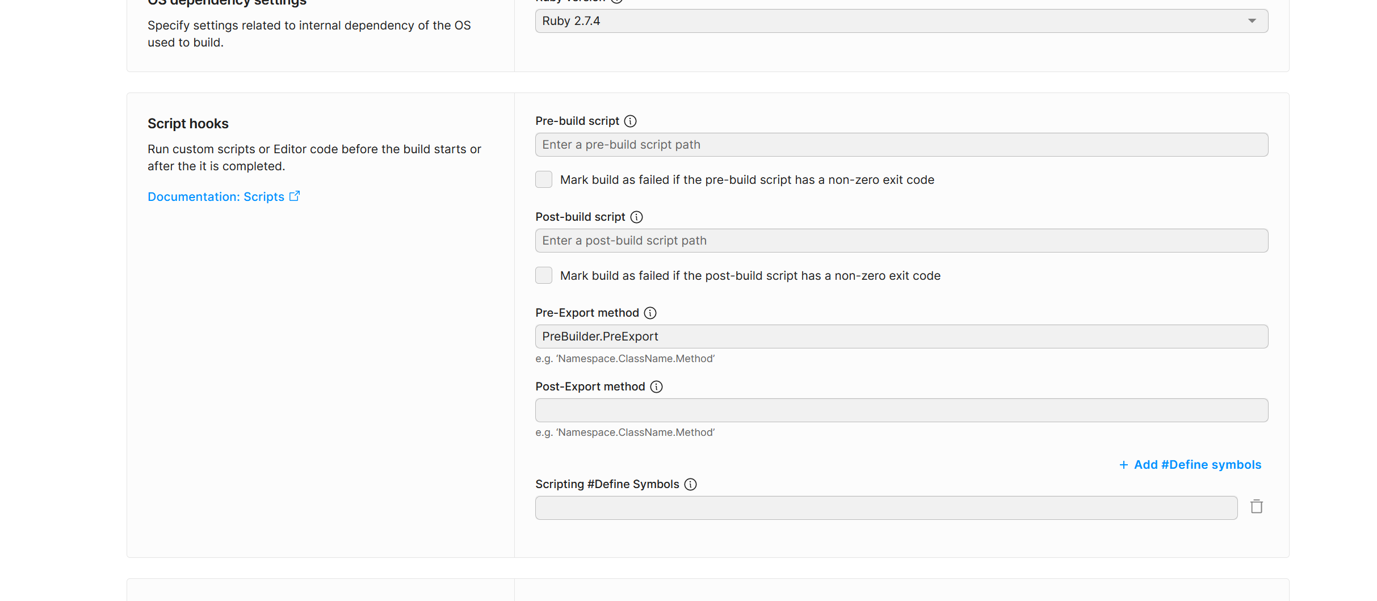Click the empty Post-Export method field
Image resolution: width=1377 pixels, height=601 pixels.
tap(901, 410)
